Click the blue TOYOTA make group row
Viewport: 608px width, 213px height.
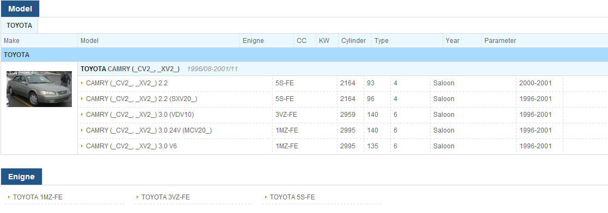(304, 55)
